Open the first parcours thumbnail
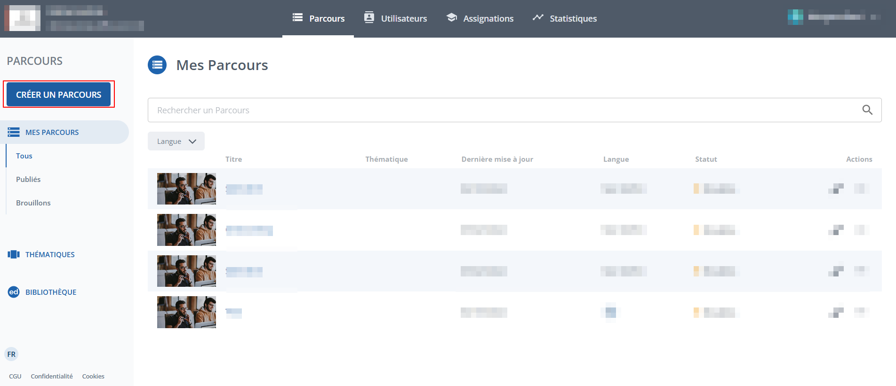 pos(186,189)
